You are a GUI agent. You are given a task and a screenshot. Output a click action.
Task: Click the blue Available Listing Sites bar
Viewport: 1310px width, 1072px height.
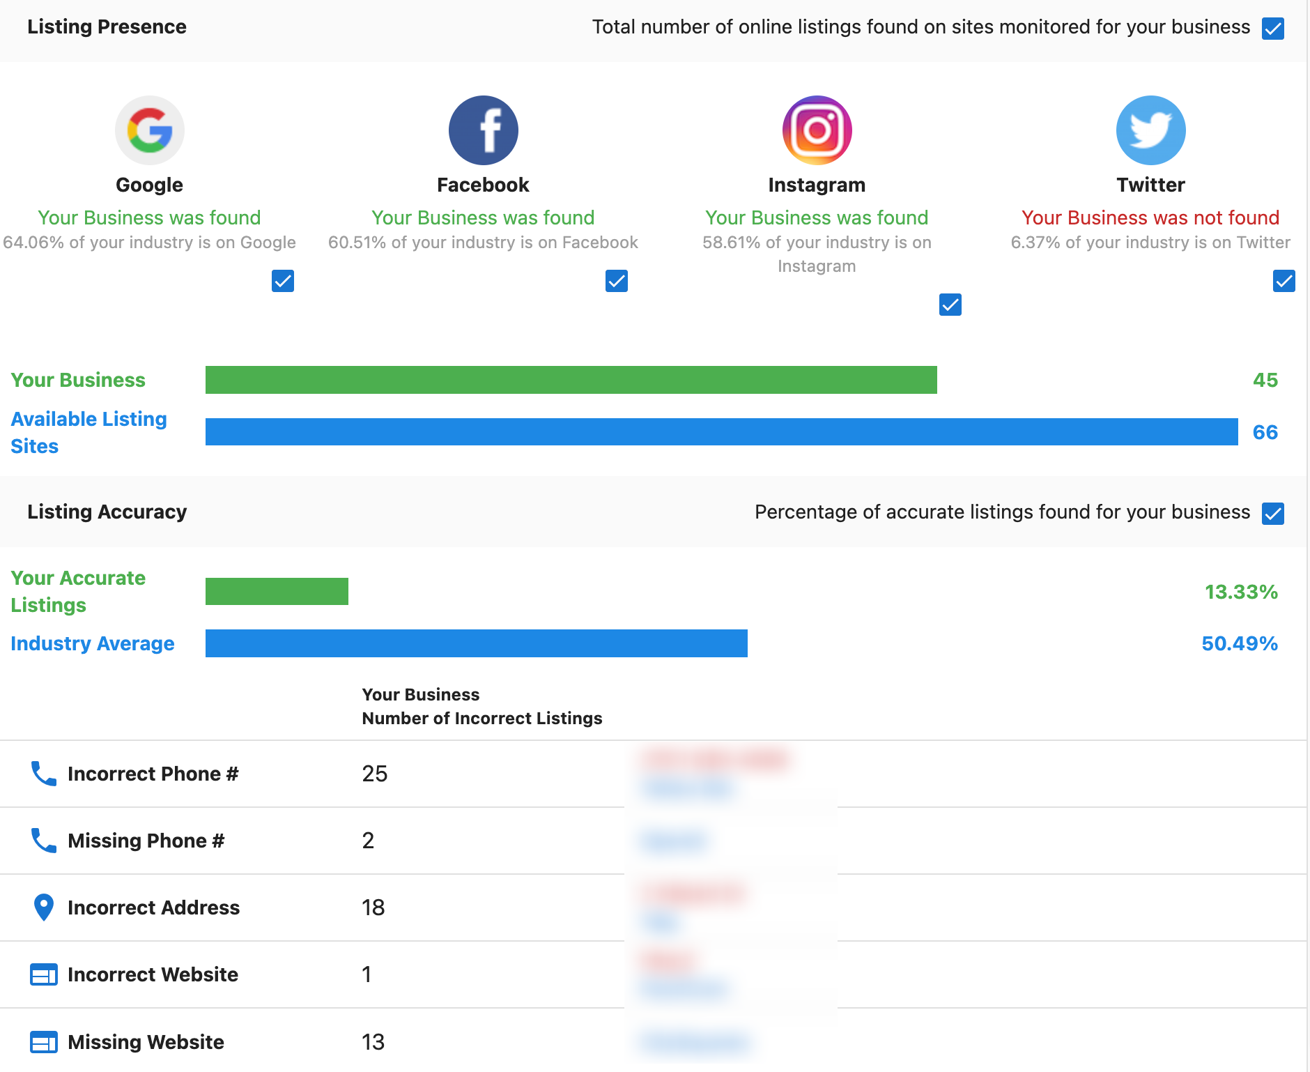click(721, 431)
